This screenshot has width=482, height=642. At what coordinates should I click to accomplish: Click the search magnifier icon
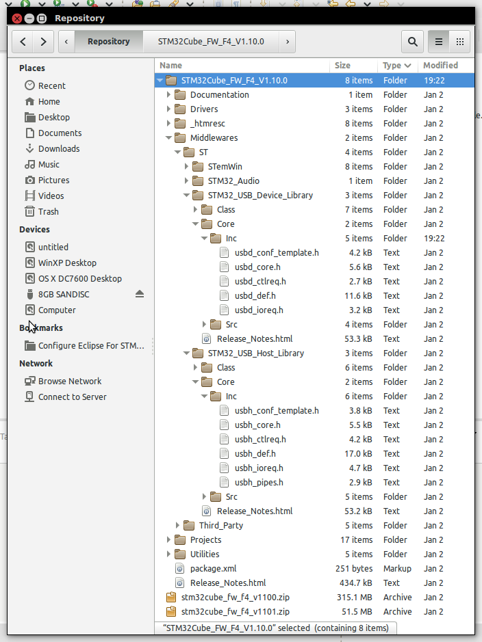(x=412, y=42)
